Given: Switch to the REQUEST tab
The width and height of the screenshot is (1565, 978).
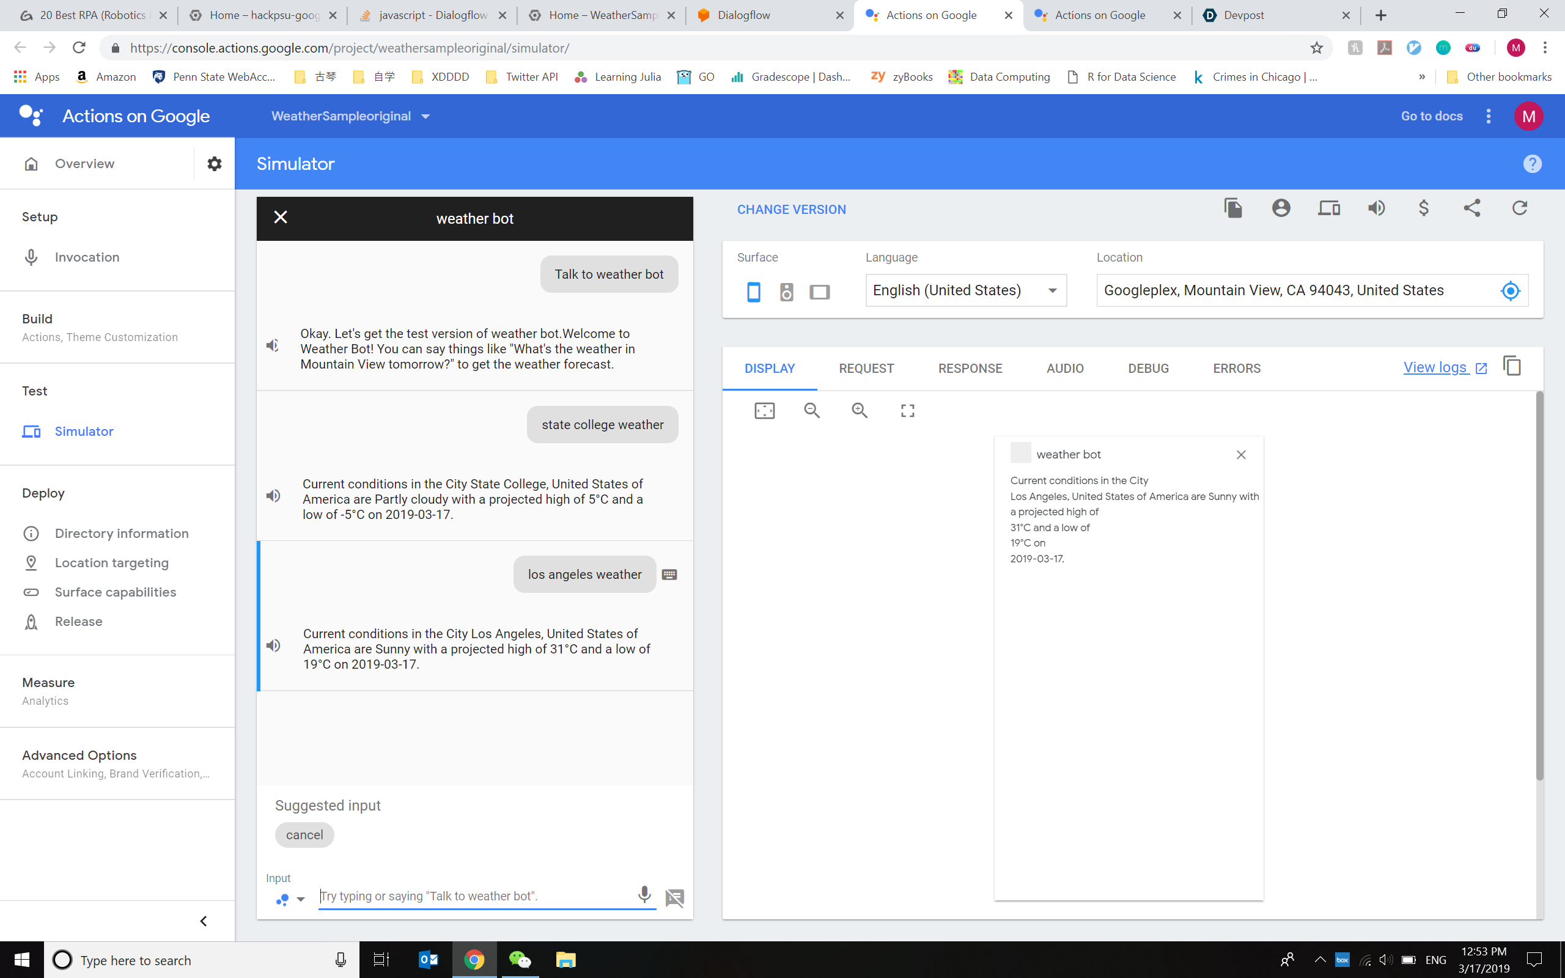Looking at the screenshot, I should (x=866, y=369).
